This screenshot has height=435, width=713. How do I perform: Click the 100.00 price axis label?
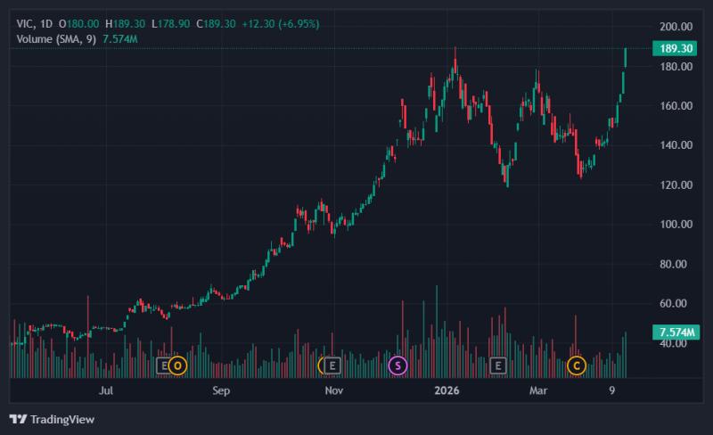pos(676,225)
